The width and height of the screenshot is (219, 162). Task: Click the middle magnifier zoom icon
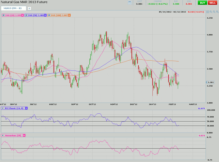click(x=214, y=12)
